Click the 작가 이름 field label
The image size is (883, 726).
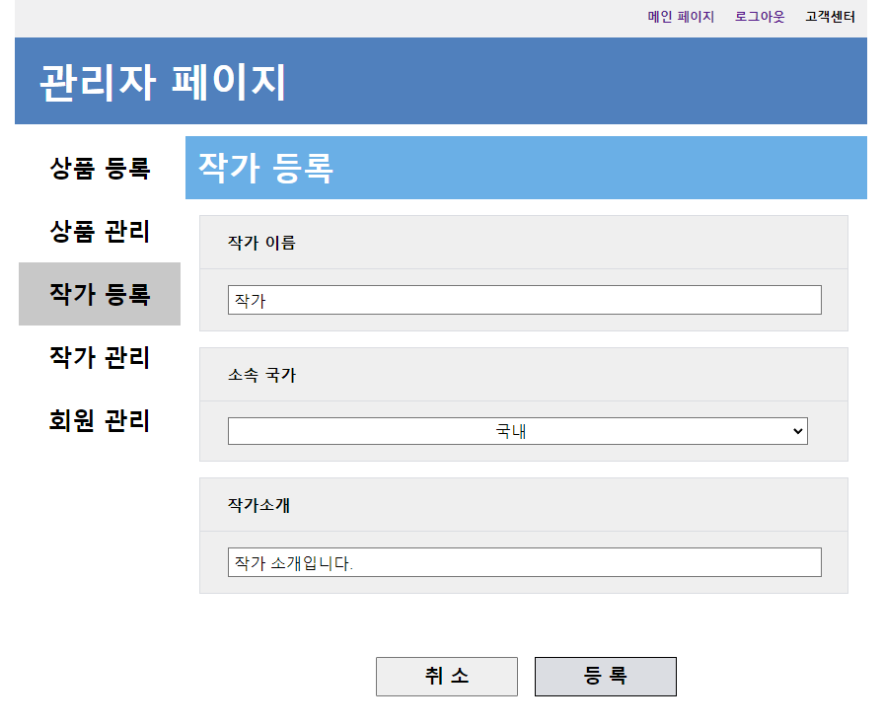click(261, 243)
